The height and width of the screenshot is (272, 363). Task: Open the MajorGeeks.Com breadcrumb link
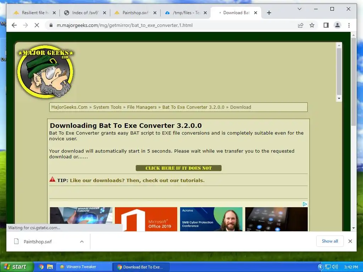69,107
